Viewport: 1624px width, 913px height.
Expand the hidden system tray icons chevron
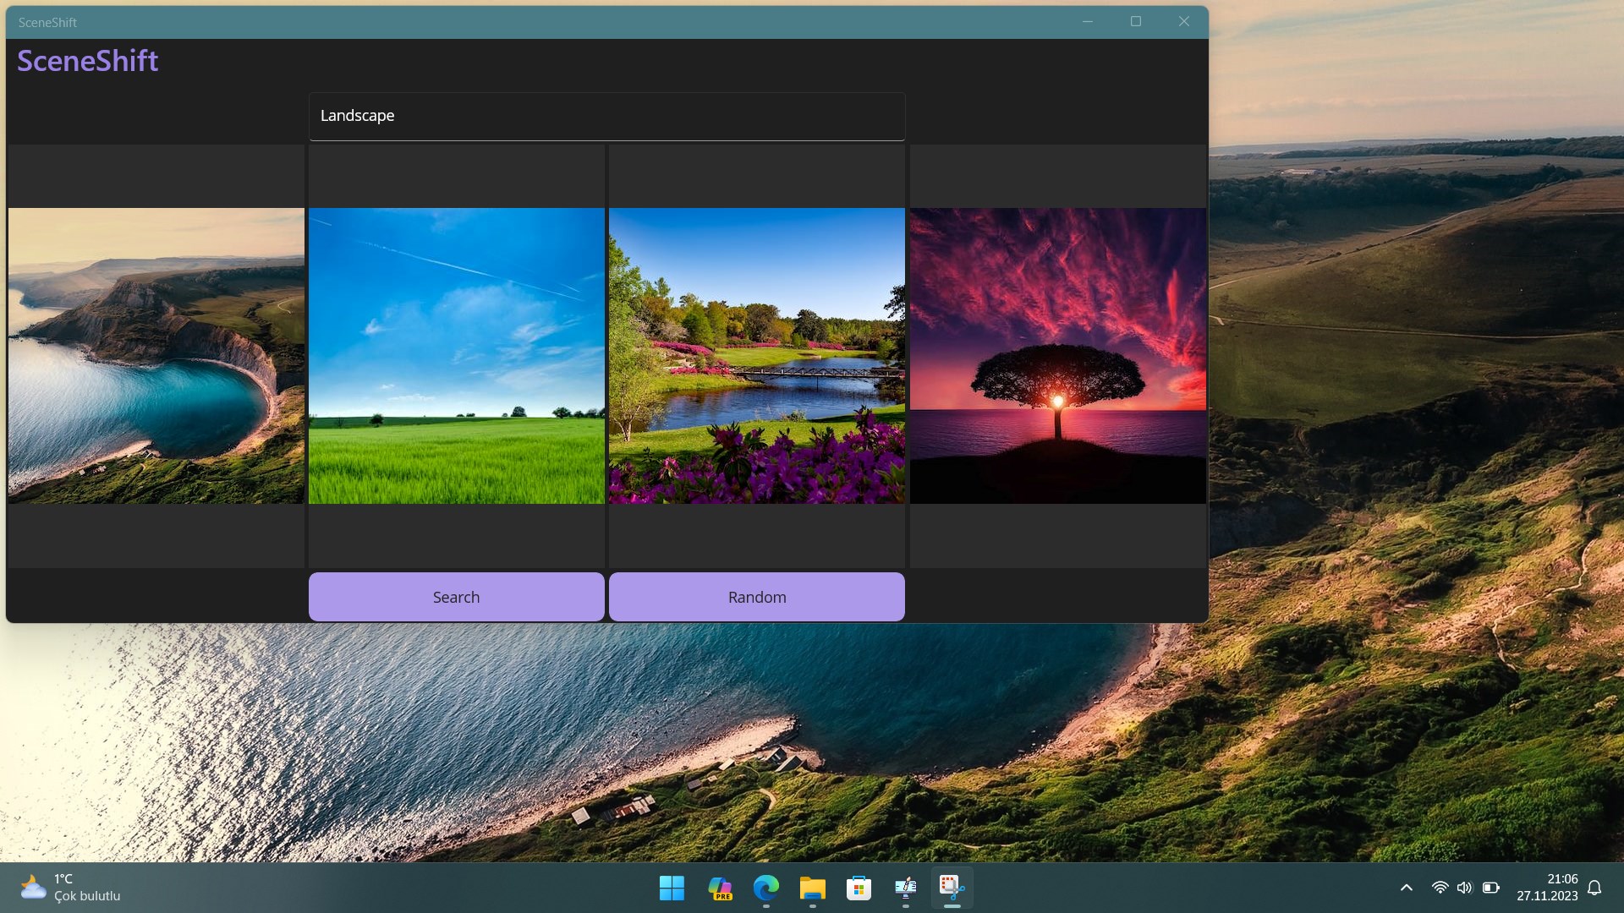[x=1406, y=888]
